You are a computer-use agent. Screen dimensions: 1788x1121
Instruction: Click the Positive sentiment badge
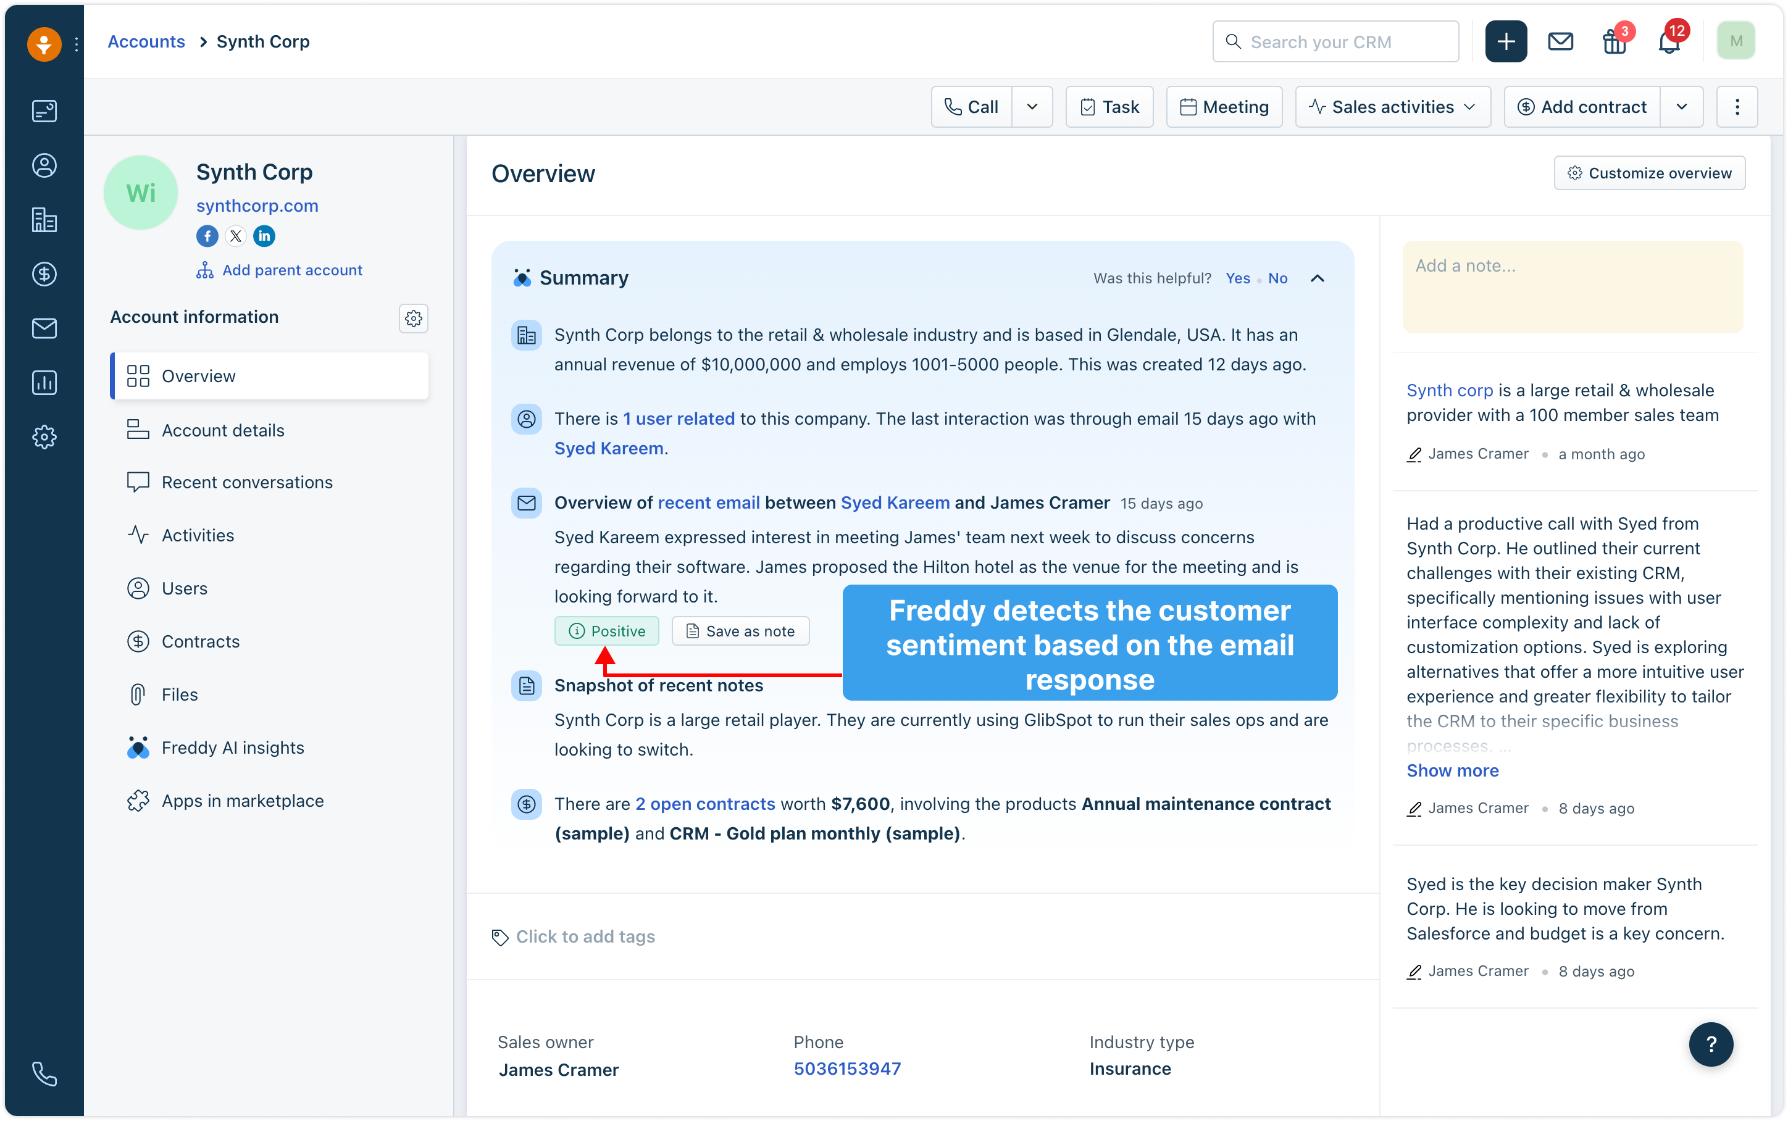pos(606,631)
